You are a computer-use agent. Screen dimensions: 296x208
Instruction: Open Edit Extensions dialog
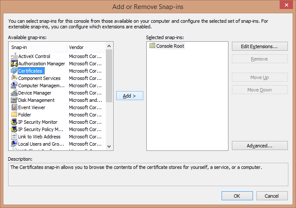click(x=259, y=46)
